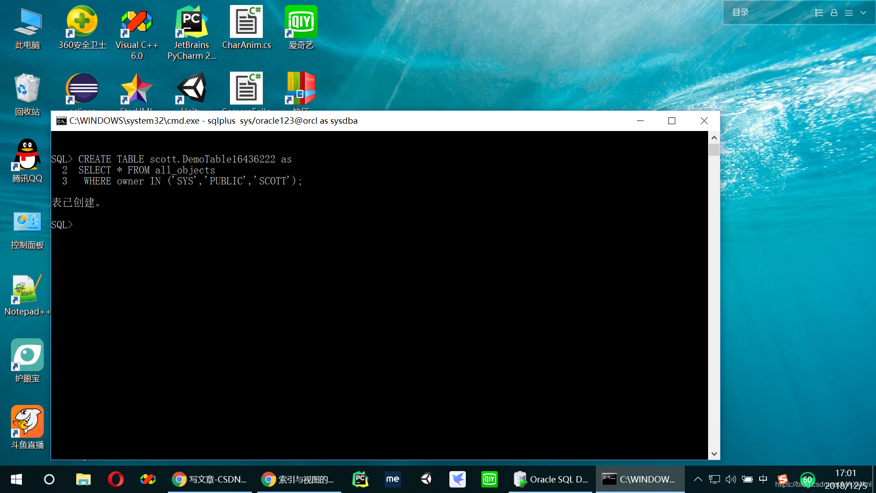876x493 pixels.
Task: Switch to the 写文章-CSDN Chrome taskbar tab
Action: 209,479
